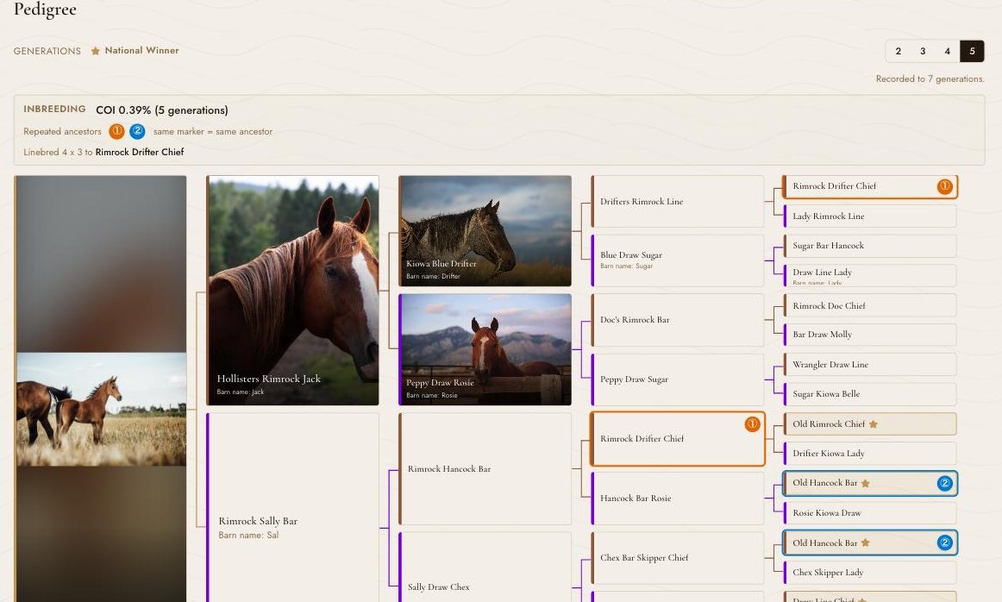Click the COI 0.39% inbreeding value

coord(161,110)
